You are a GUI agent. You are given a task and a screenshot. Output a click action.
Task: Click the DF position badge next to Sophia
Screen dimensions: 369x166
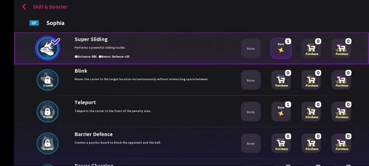(x=34, y=23)
